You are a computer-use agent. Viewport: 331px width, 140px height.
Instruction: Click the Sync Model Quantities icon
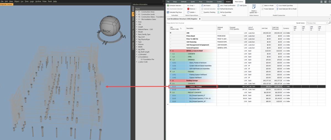(277, 6)
